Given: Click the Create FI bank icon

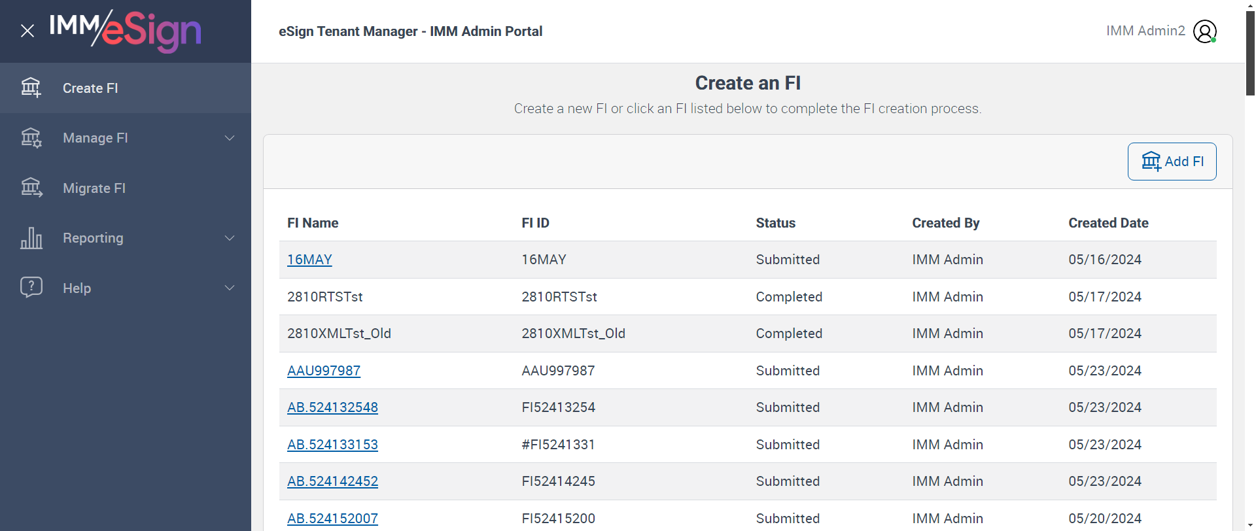Looking at the screenshot, I should point(31,88).
